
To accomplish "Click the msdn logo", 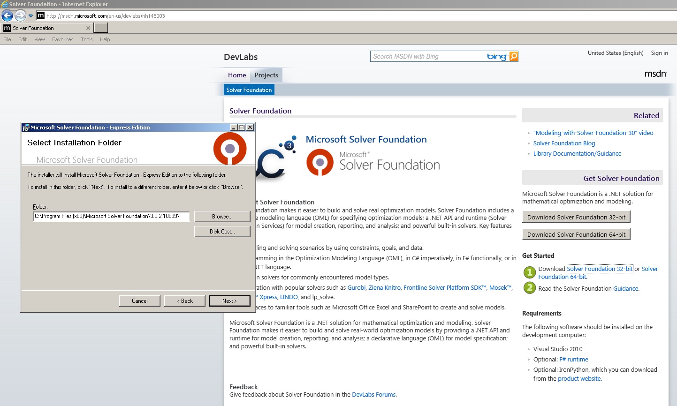I will tap(655, 74).
